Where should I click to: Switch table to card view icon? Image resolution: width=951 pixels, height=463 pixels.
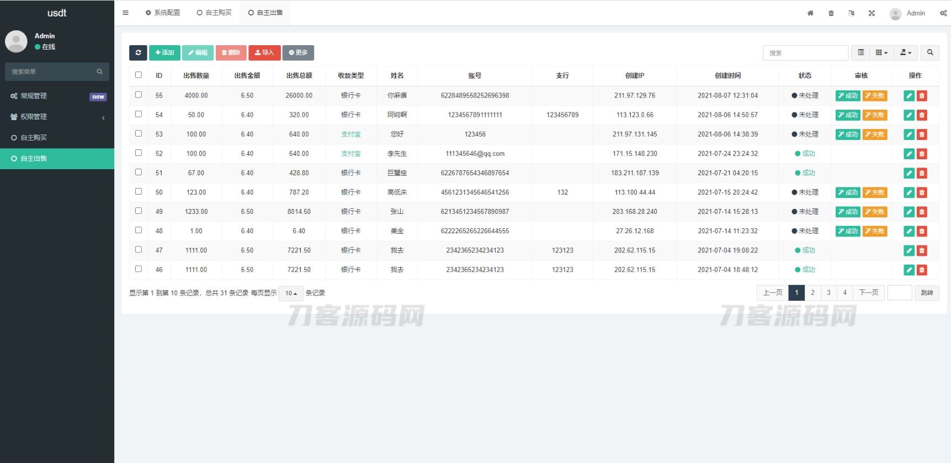pyautogui.click(x=860, y=53)
